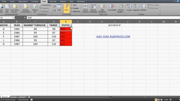Open Excel Help question mark icon
This screenshot has height=101, width=180.
coord(178,1)
